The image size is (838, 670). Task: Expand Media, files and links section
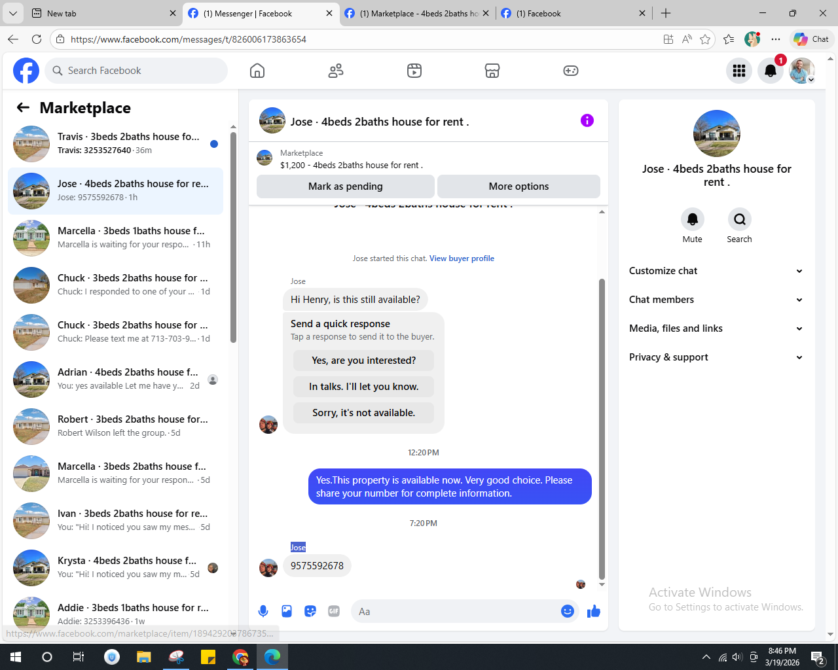coord(716,328)
